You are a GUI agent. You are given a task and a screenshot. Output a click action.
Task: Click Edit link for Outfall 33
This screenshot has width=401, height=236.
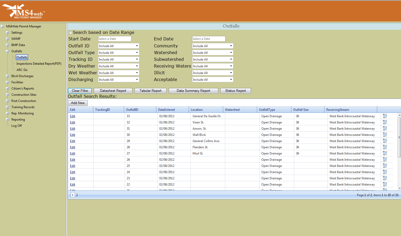73,116
